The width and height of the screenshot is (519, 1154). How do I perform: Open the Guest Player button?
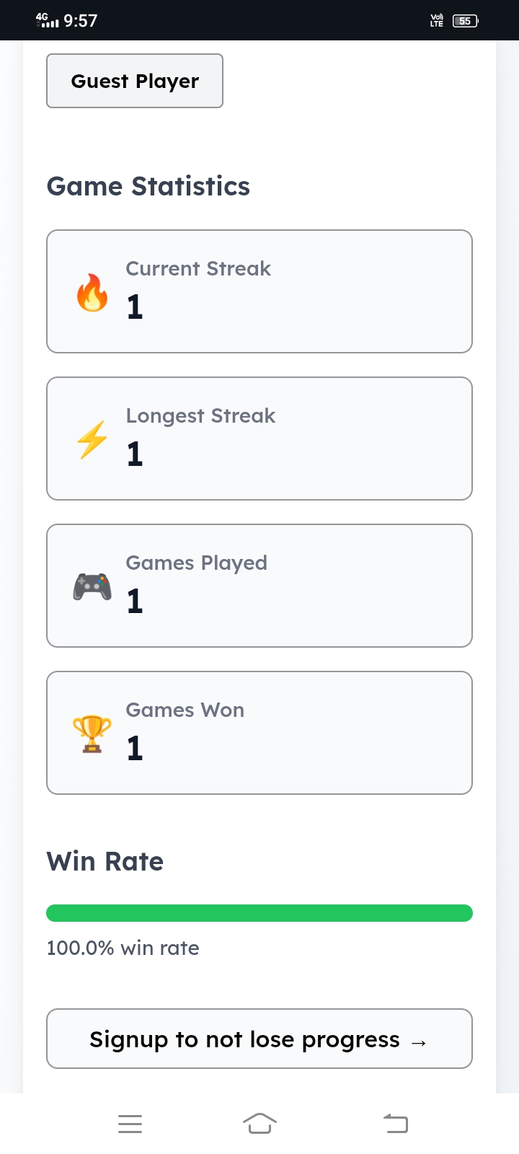point(135,81)
